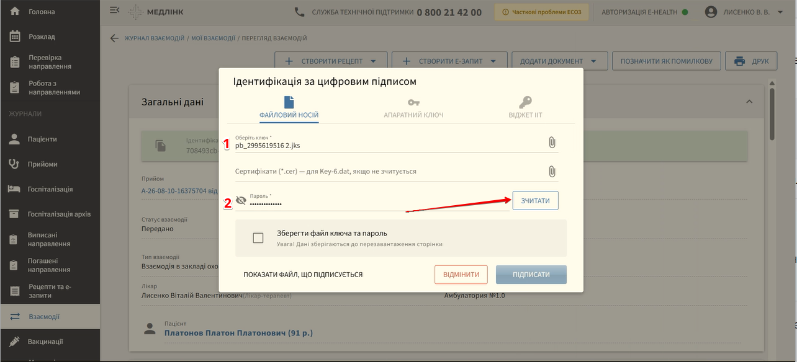Click support number 0 800 21 42 00
Image resolution: width=797 pixels, height=362 pixels.
(x=449, y=12)
